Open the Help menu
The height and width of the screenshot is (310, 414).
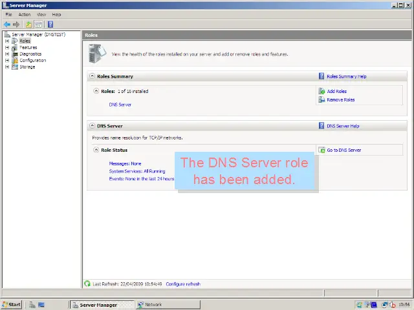click(x=56, y=14)
